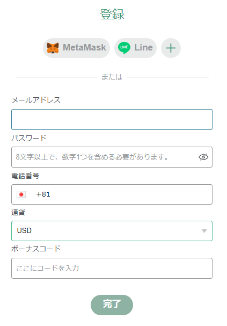Click the パスワード field label

pos(28,138)
